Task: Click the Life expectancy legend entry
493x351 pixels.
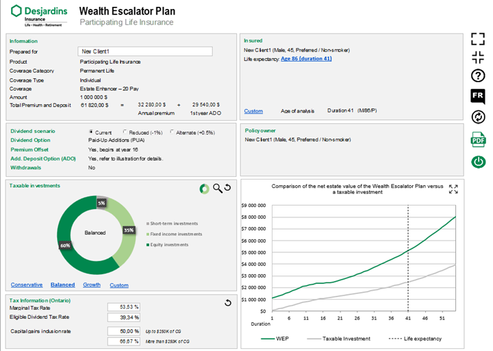Action: pos(415,339)
